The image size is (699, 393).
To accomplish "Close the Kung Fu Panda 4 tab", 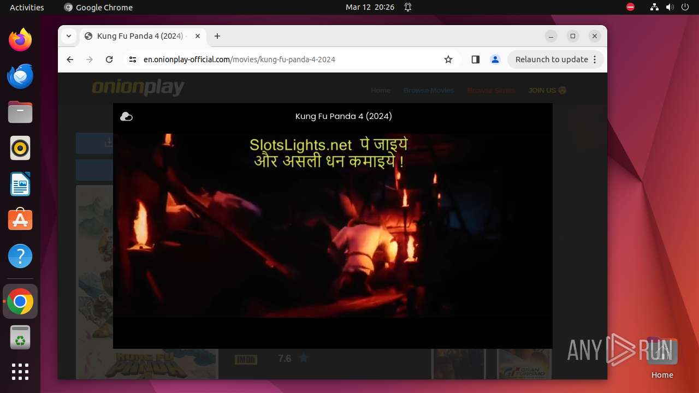I will (198, 36).
